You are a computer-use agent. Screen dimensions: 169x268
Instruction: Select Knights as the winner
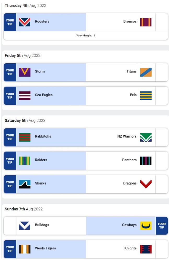pos(130,248)
